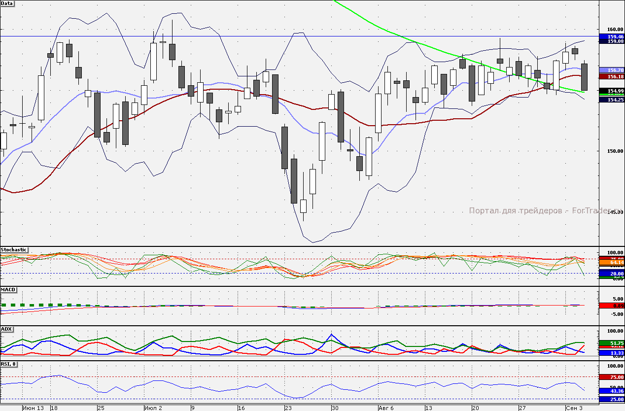The width and height of the screenshot is (625, 411).
Task: Click the last dark candlestick on the price chart
Action: click(x=585, y=77)
